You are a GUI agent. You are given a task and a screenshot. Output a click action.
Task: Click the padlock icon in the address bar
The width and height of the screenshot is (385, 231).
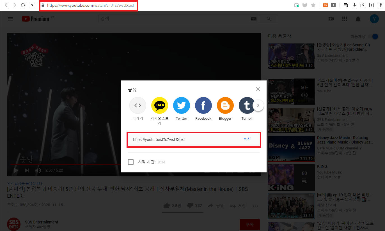pyautogui.click(x=43, y=5)
